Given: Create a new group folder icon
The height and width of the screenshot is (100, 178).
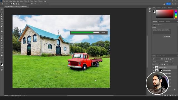Looking at the screenshot, I should pos(170,95).
